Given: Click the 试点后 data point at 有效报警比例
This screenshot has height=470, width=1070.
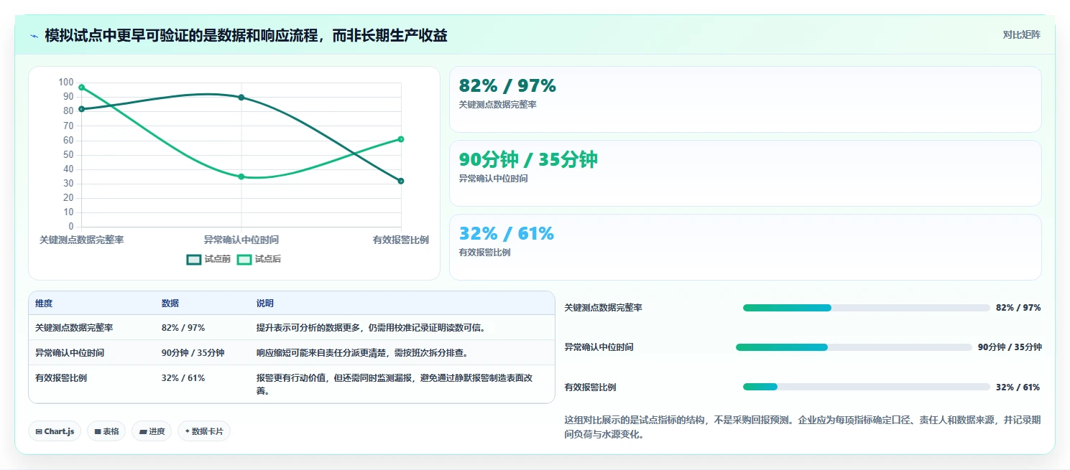Looking at the screenshot, I should coord(401,139).
